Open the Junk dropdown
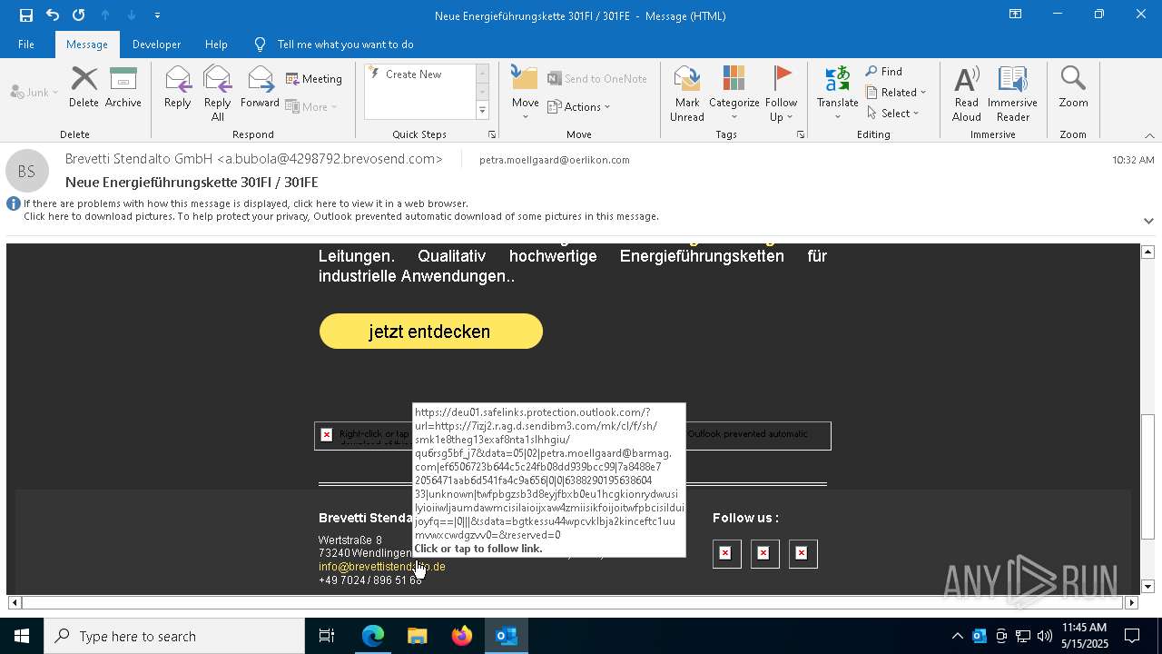 pyautogui.click(x=34, y=92)
